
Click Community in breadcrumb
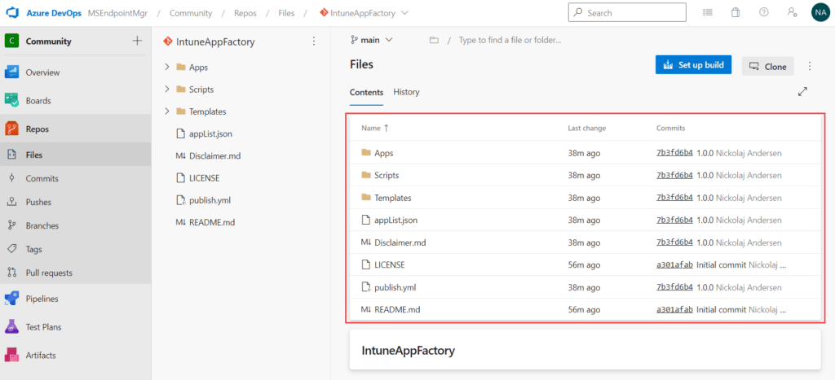pos(191,13)
